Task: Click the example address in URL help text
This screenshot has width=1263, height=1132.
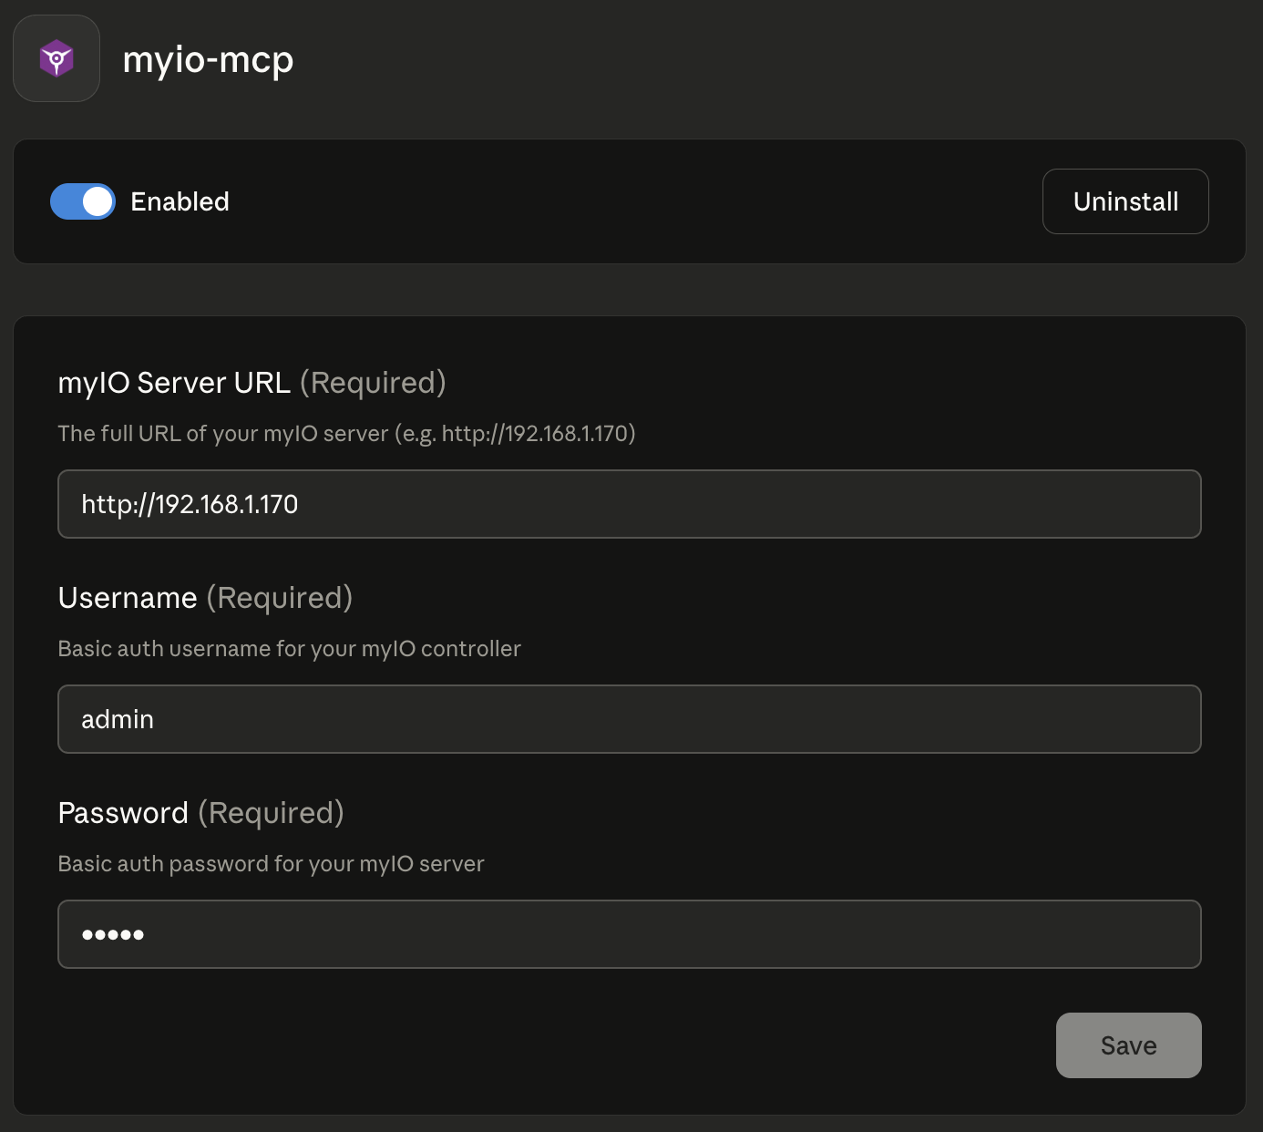Action: coord(536,434)
